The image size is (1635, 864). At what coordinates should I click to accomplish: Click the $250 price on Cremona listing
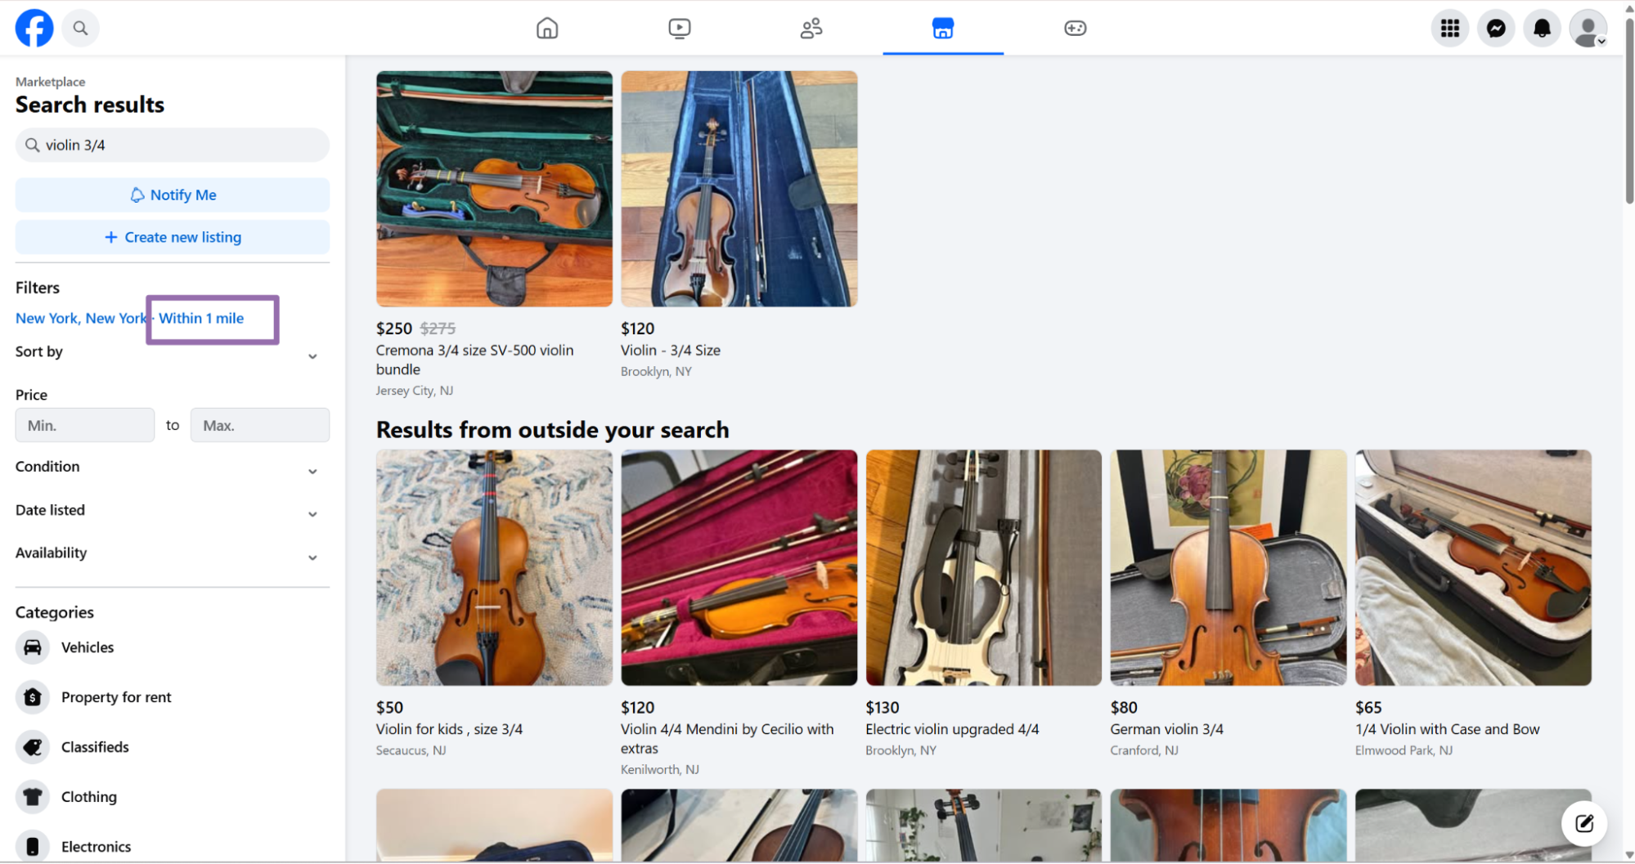point(394,329)
